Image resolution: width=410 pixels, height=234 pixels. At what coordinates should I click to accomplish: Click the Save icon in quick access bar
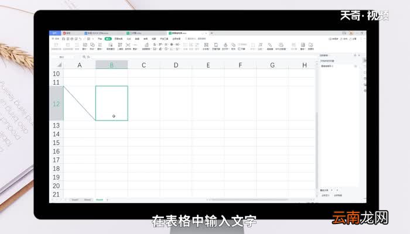pos(63,39)
